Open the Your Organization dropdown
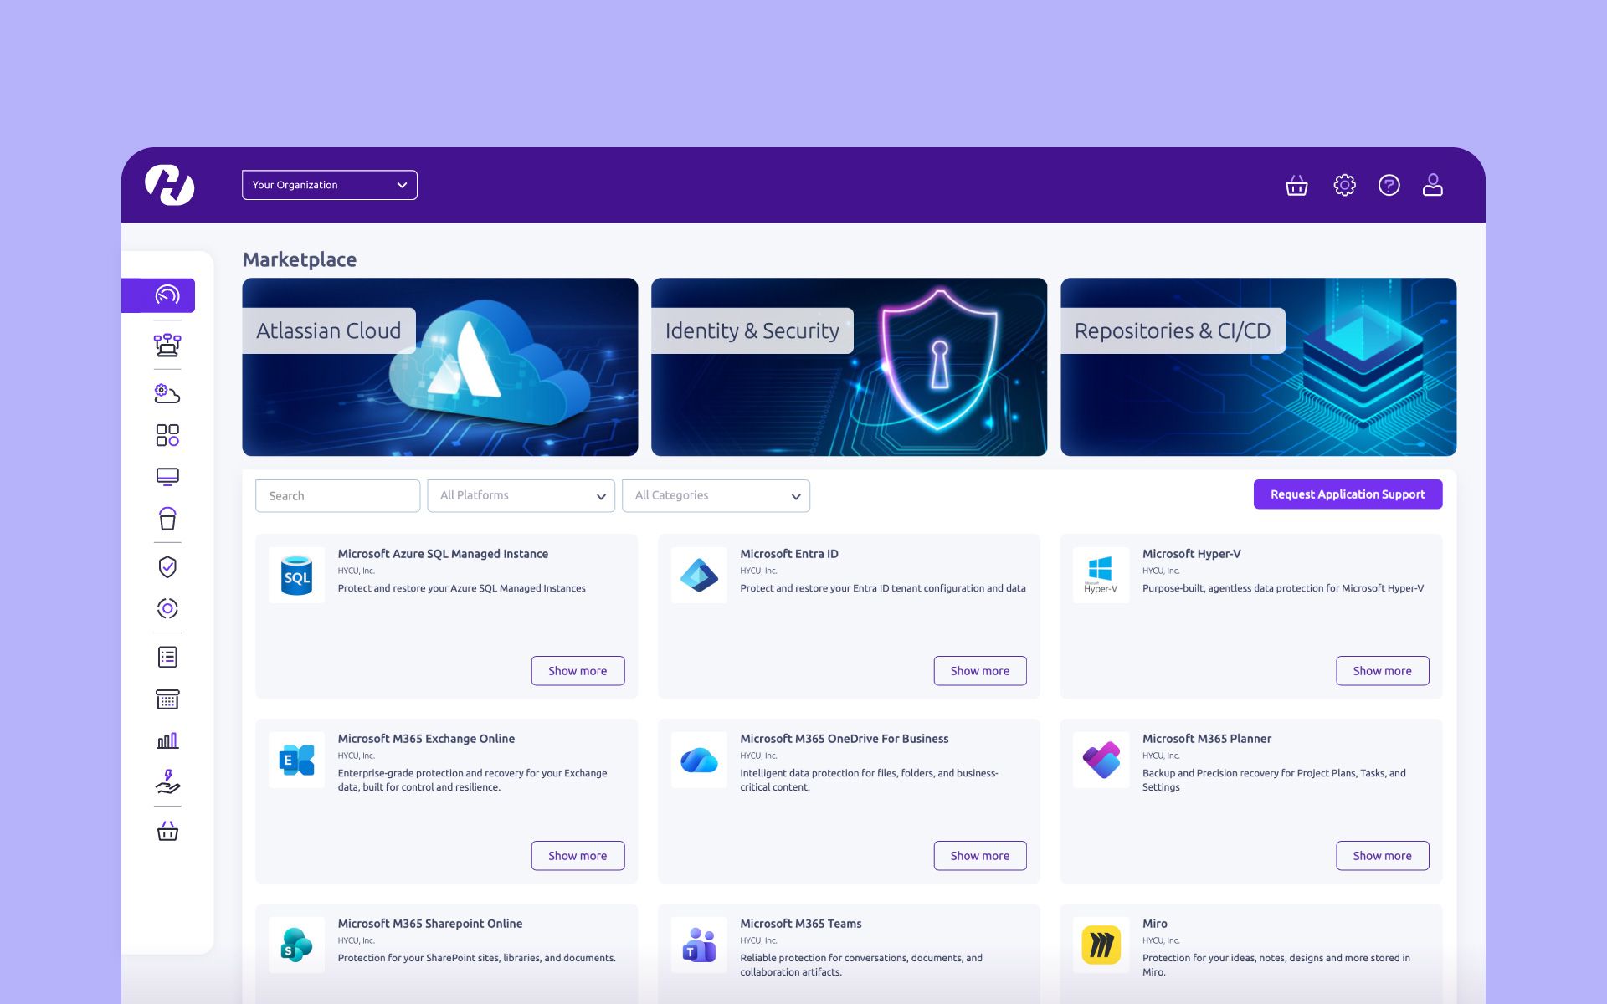This screenshot has height=1004, width=1607. [x=330, y=185]
